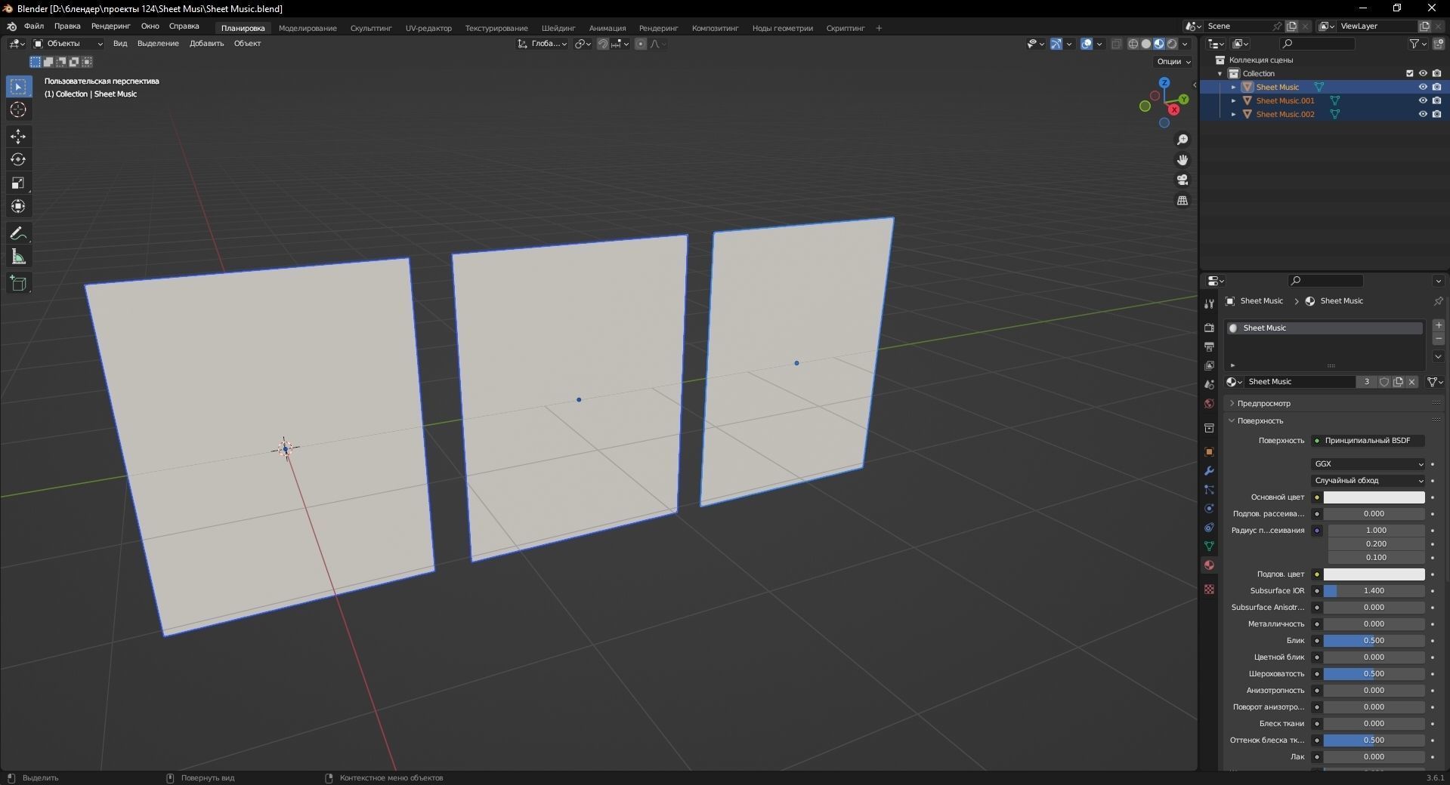Screen dimensions: 1450x785
Task: Open the transform orientation 'Глоба...' dropdown
Action: point(543,44)
